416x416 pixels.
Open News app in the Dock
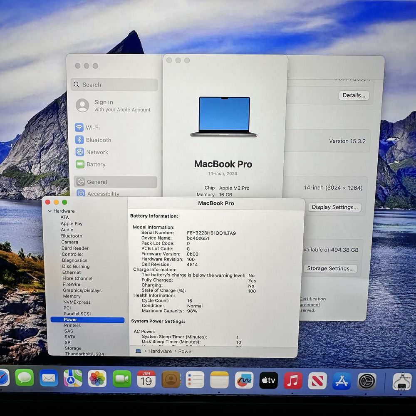tap(317, 381)
